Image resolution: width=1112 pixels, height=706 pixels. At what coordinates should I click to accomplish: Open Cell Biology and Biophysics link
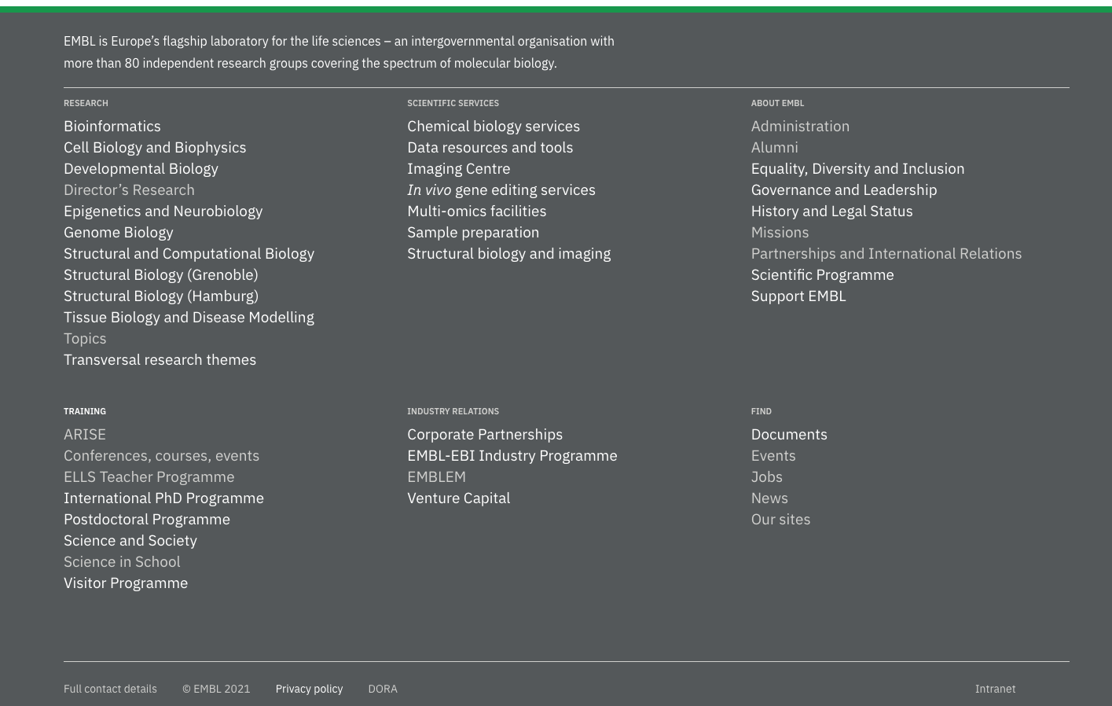click(155, 147)
